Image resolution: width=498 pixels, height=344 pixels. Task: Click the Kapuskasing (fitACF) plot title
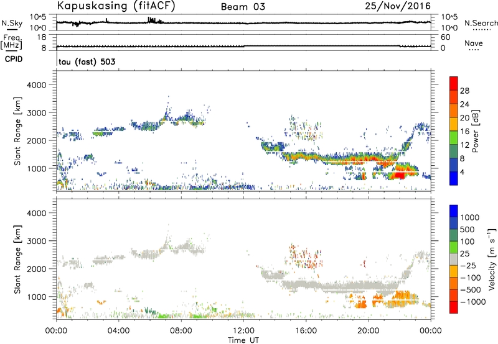pyautogui.click(x=116, y=6)
